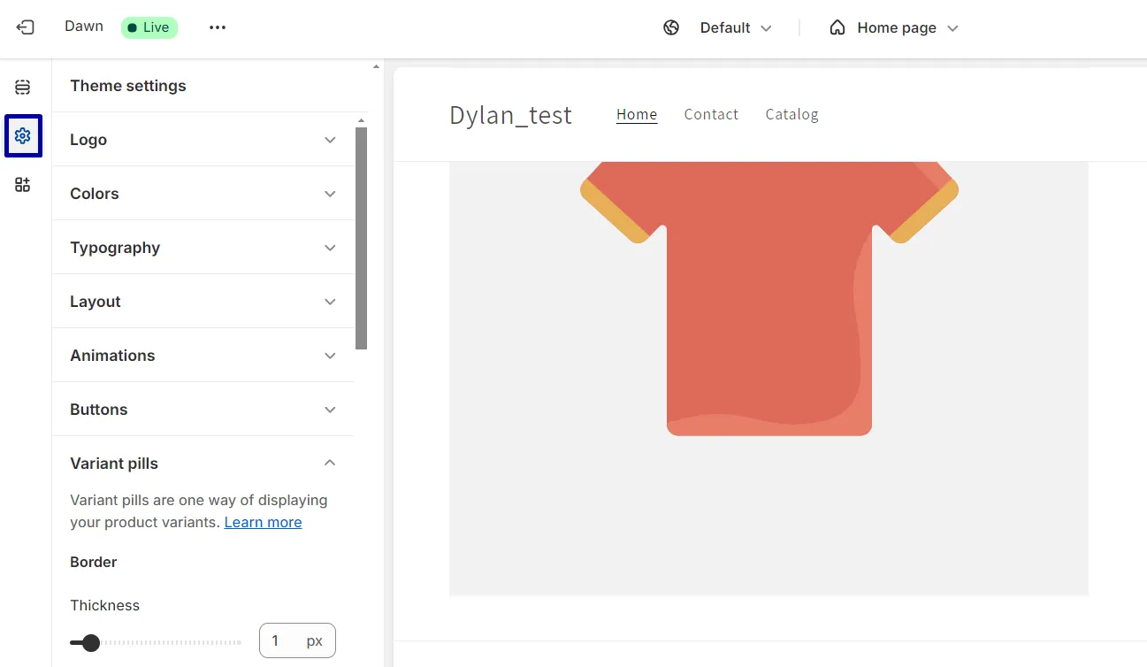Click the home icon beside Home page
The width and height of the screenshot is (1147, 667).
pos(837,27)
